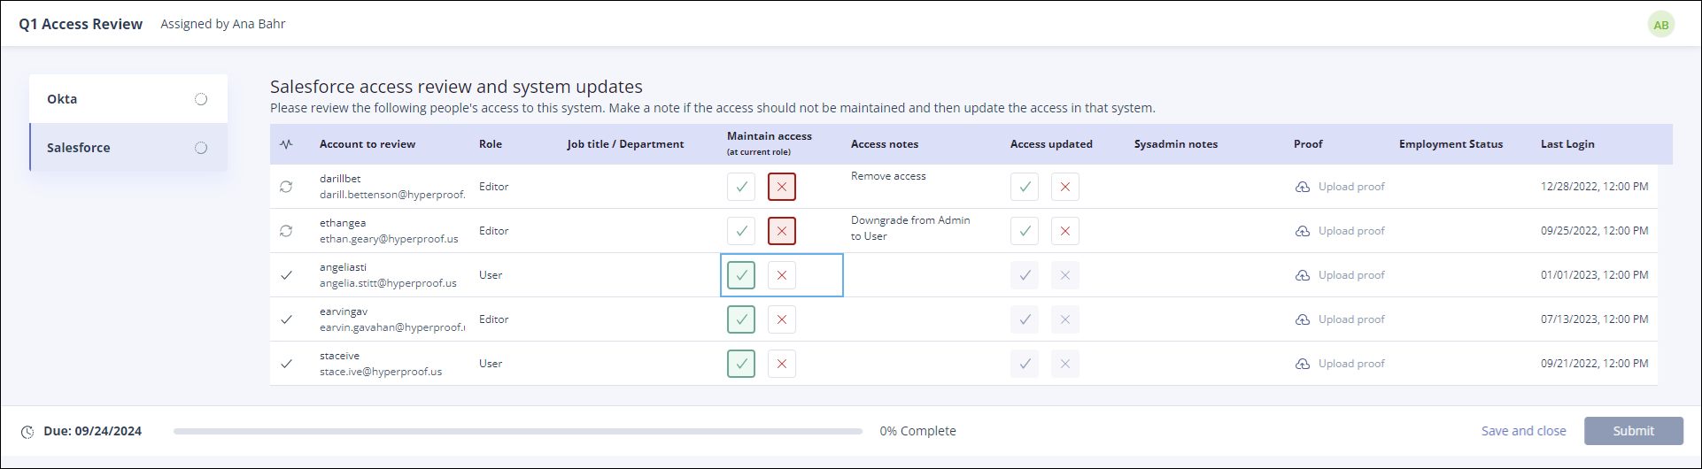
Task: Click the Salesforce progress circle indicator
Action: pos(201,148)
